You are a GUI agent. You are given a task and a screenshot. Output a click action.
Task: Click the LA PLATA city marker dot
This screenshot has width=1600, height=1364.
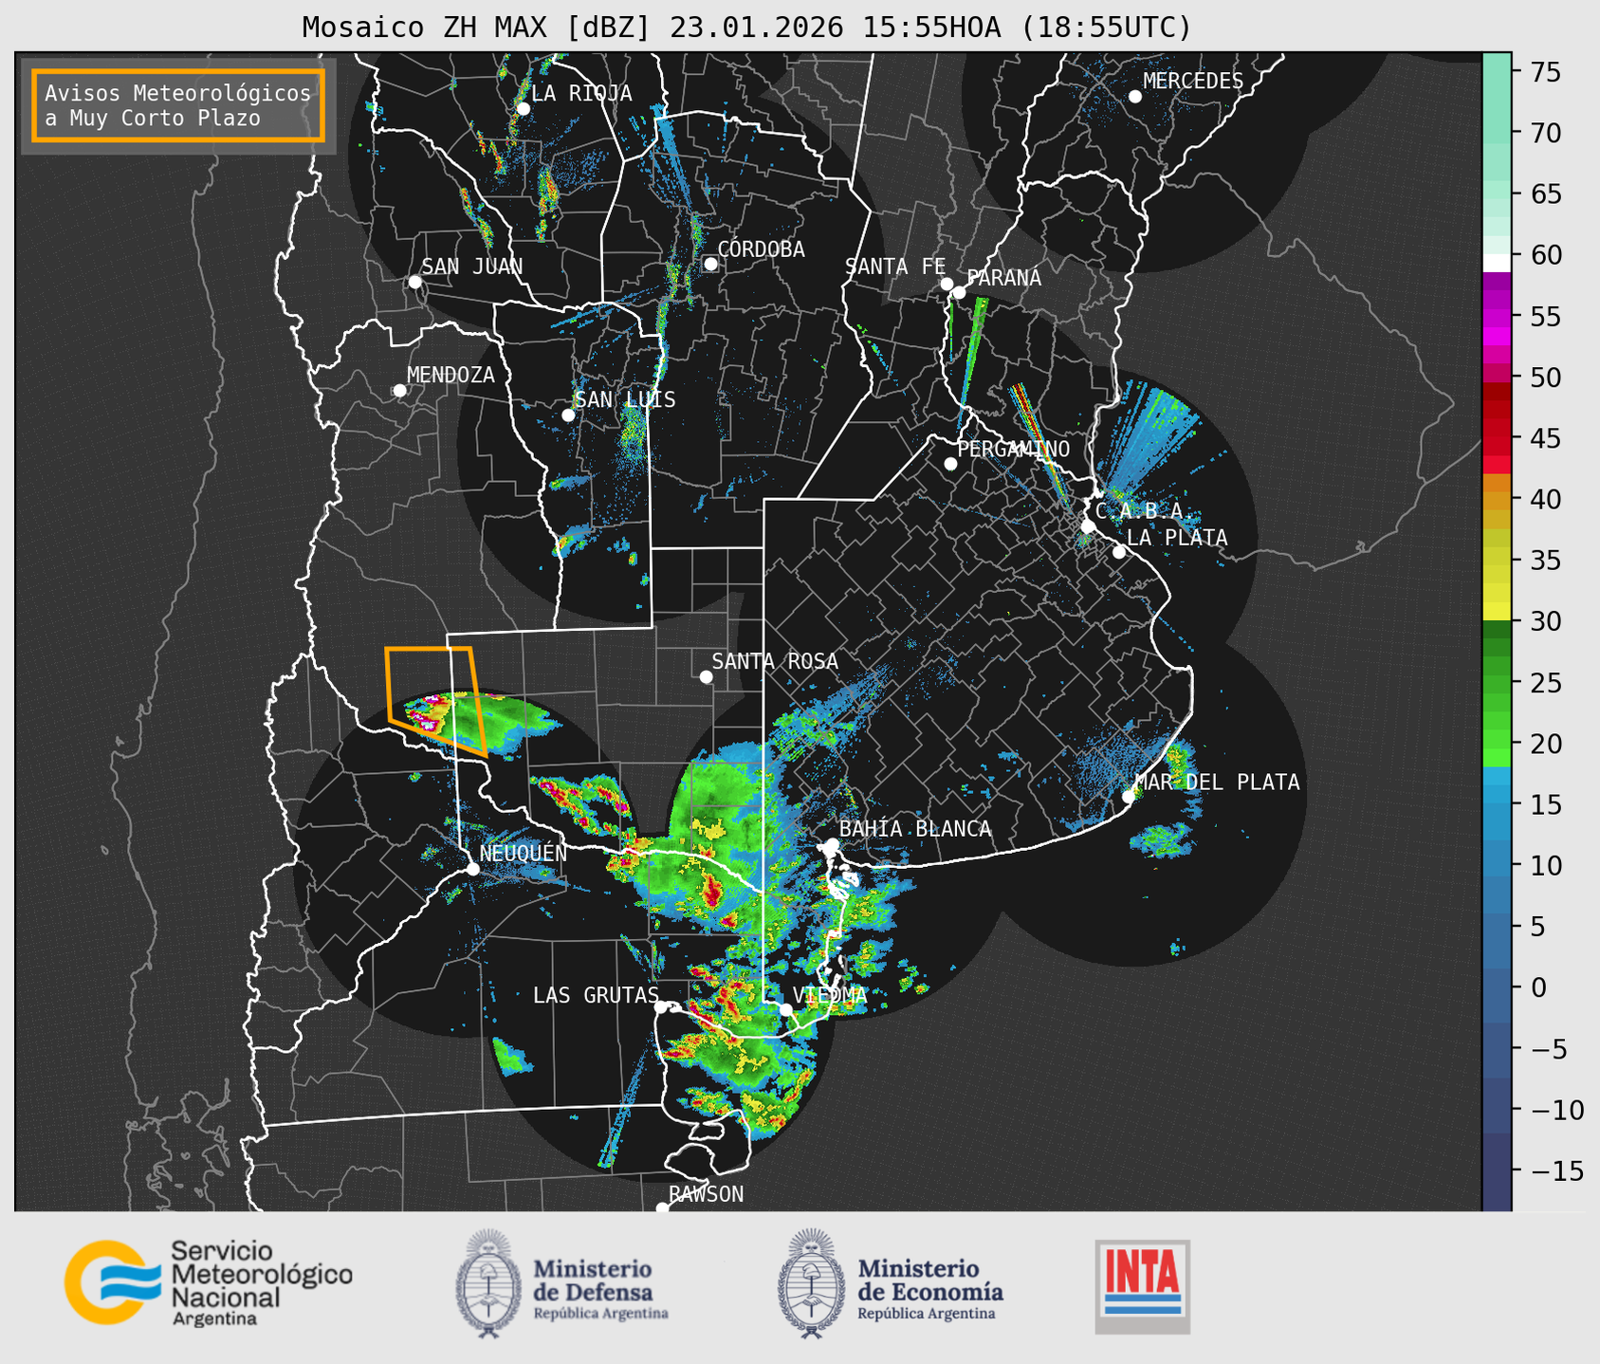click(1119, 552)
